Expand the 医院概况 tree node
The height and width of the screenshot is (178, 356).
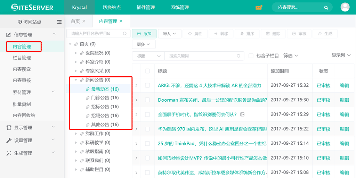pos(76,53)
